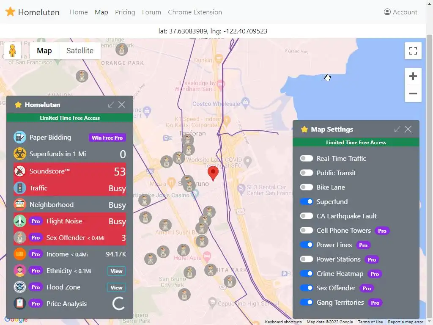
Task: Enable the Public Transit toggle
Action: [306, 173]
